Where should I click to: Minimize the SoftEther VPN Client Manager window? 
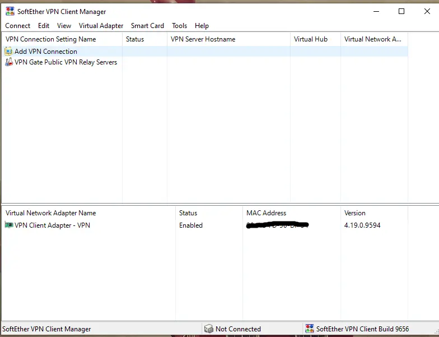pos(376,11)
